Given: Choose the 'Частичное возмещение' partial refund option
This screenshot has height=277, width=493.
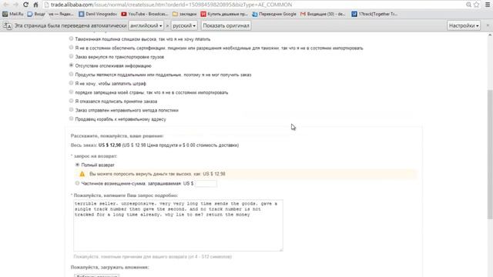Looking at the screenshot, I should pyautogui.click(x=77, y=183).
